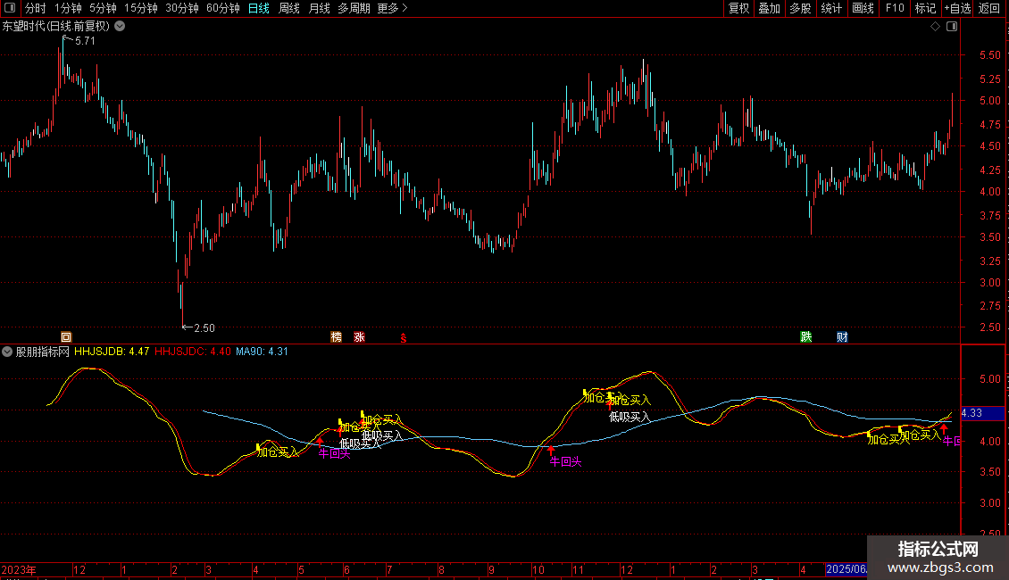Open the 复权 adjustment menu
This screenshot has height=580, width=1009.
[738, 8]
